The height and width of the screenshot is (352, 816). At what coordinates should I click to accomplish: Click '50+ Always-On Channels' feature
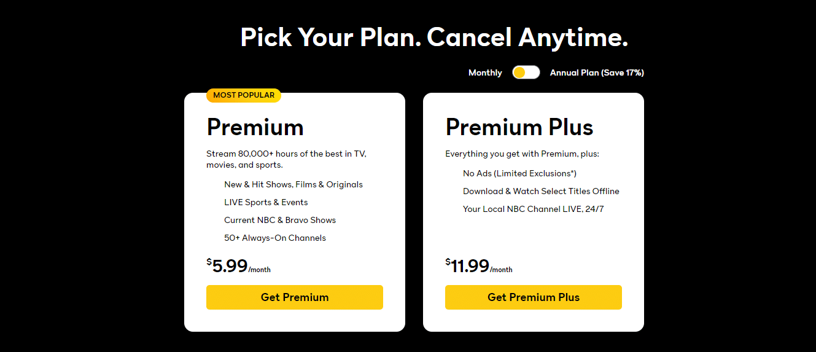coord(275,238)
